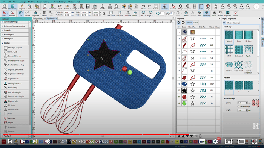Collapse the Digitize toolbox
The image size is (264, 148).
[x=14, y=43]
